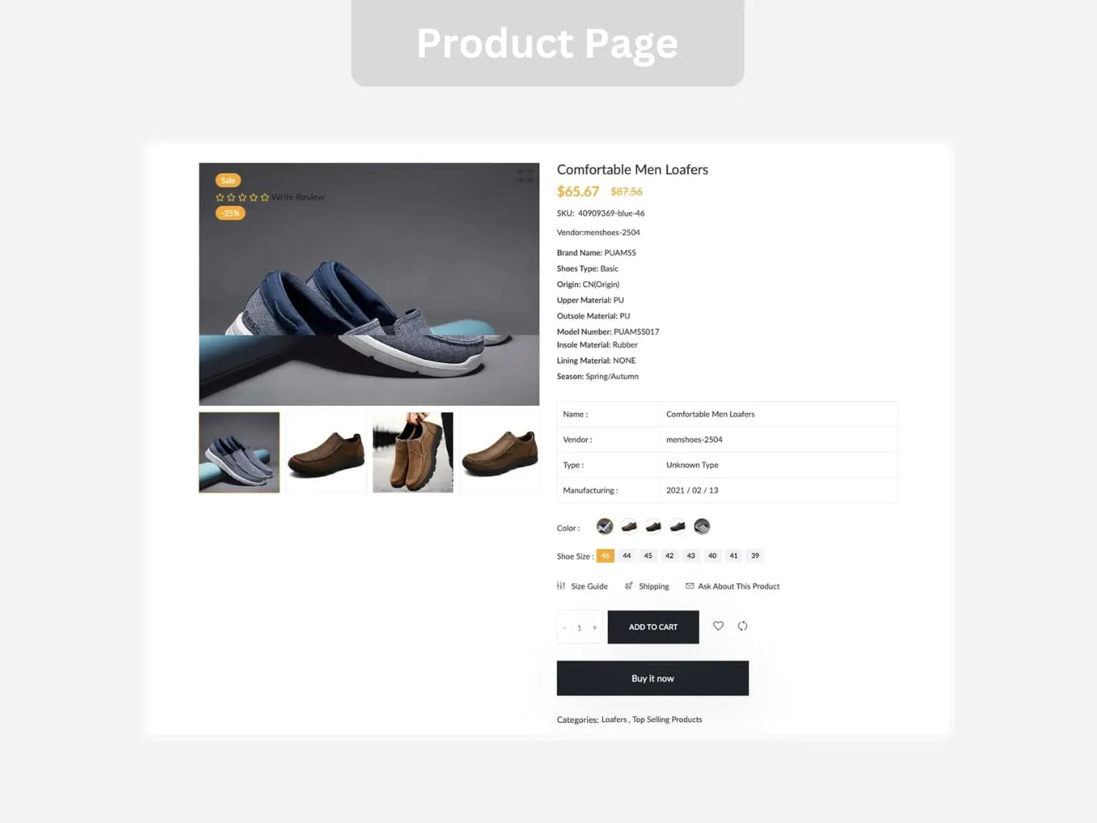Select shoe size 44
This screenshot has width=1097, height=823.
pyautogui.click(x=627, y=556)
